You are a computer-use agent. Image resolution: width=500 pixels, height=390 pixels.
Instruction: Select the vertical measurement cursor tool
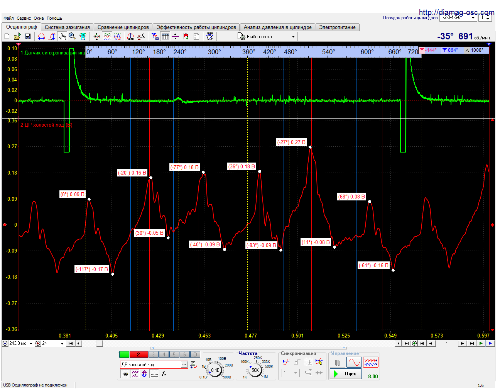[x=52, y=36]
